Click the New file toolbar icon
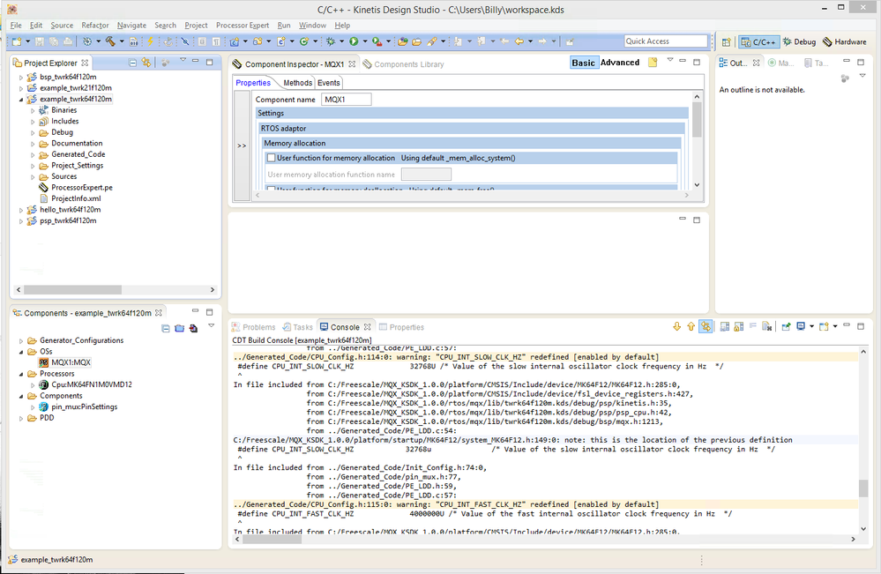Image resolution: width=881 pixels, height=574 pixels. 17,41
